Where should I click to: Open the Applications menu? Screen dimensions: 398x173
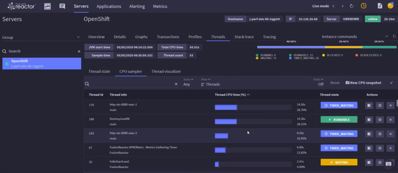tap(109, 6)
